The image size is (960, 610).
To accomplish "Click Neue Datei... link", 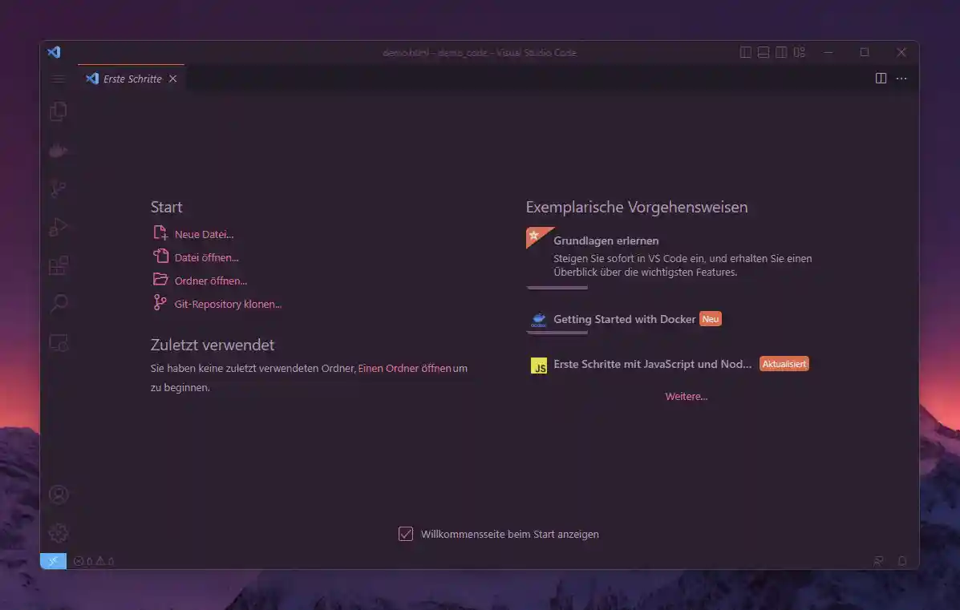I will (204, 234).
